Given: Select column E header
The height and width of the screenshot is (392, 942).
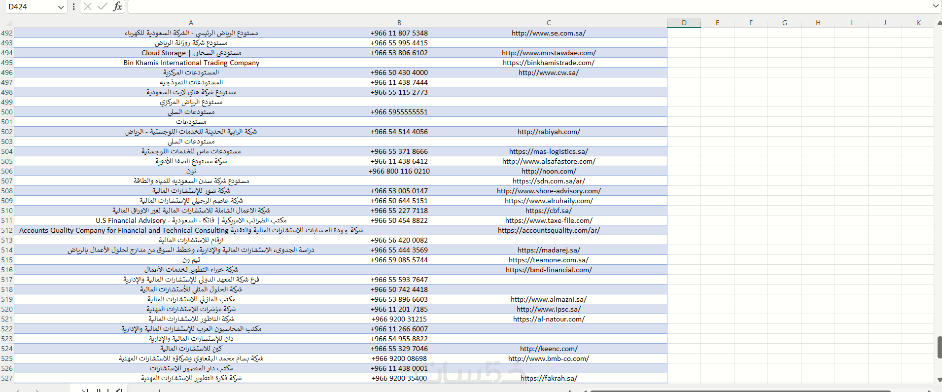Looking at the screenshot, I should point(717,23).
